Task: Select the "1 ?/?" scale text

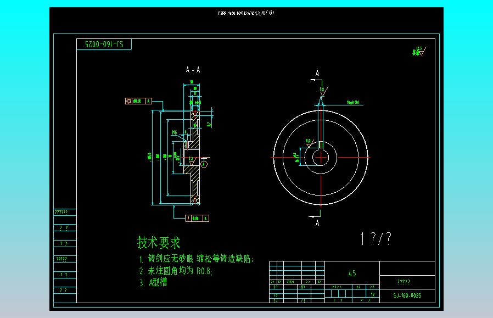Action: click(376, 239)
